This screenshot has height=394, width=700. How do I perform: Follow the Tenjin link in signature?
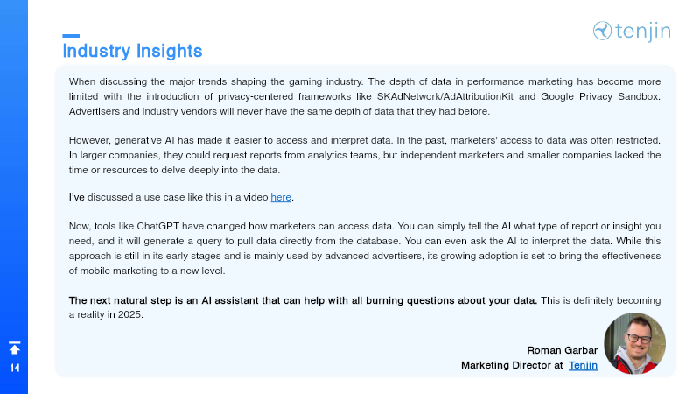tap(583, 365)
